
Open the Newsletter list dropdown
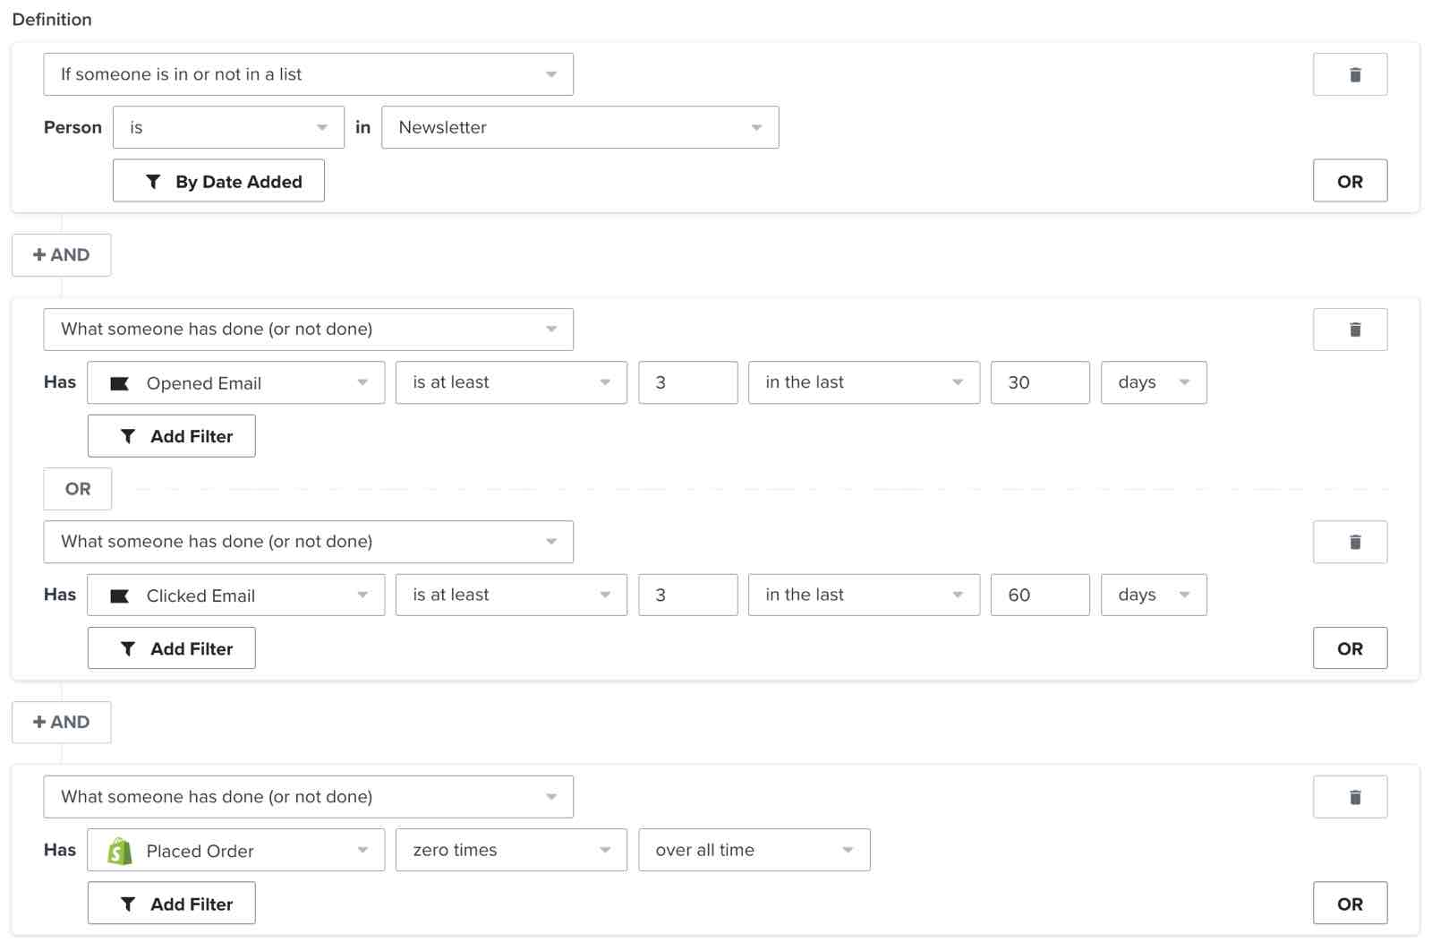click(579, 127)
